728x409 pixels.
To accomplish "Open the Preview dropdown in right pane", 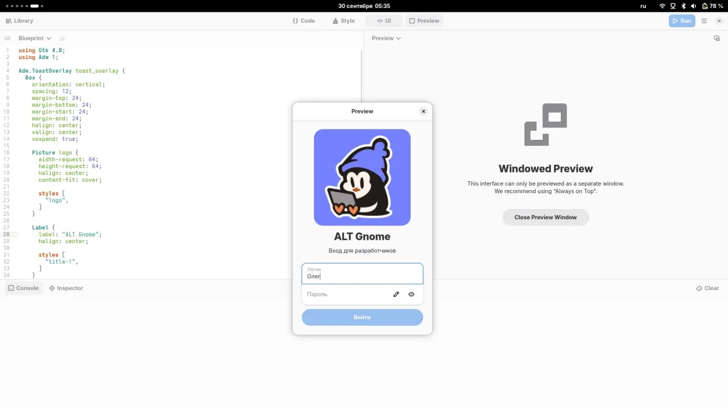I will tap(386, 38).
